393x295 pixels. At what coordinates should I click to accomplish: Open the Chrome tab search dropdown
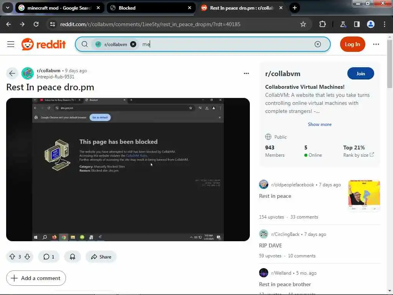coord(8,8)
